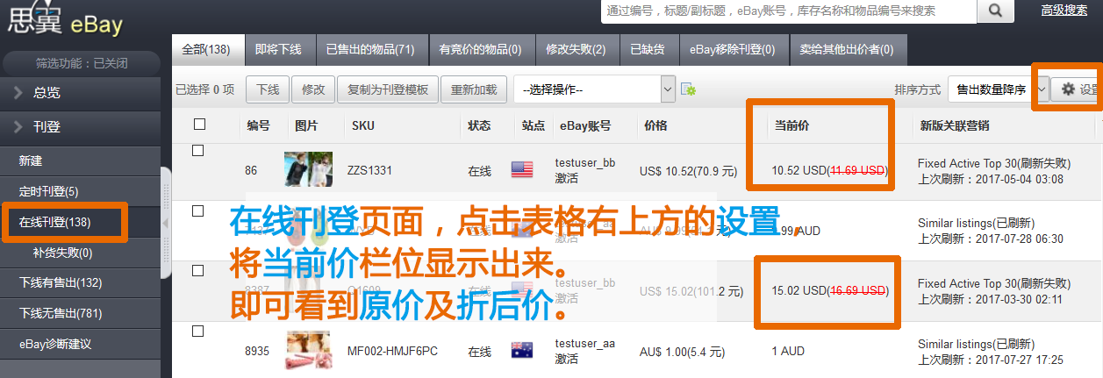Click the SKU cell MF002-HMJF6PC
This screenshot has width=1103, height=378.
click(x=390, y=352)
